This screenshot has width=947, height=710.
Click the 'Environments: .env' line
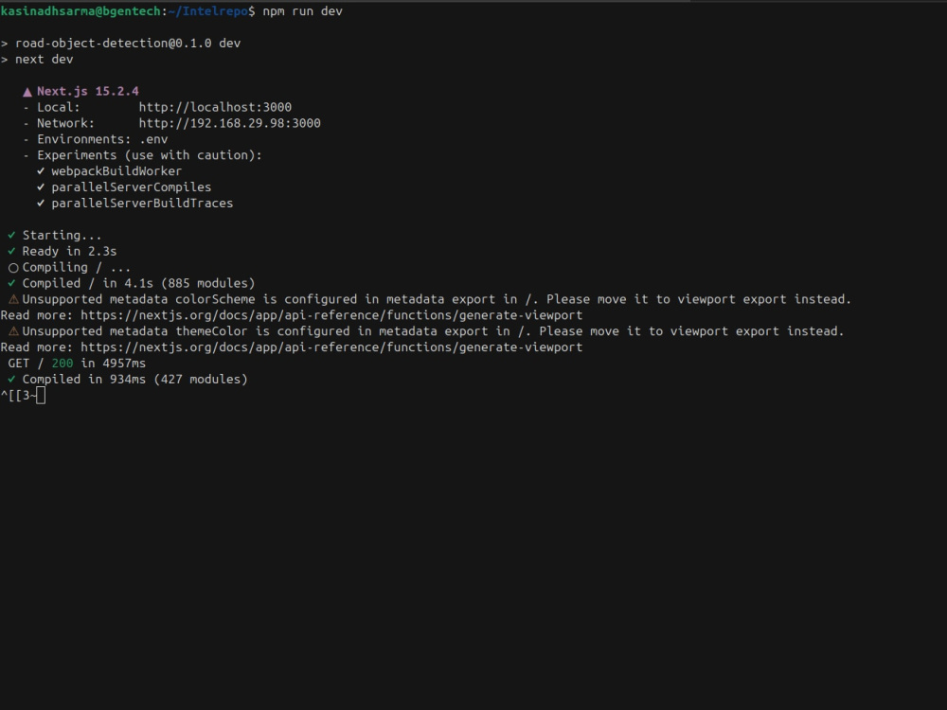tap(102, 139)
